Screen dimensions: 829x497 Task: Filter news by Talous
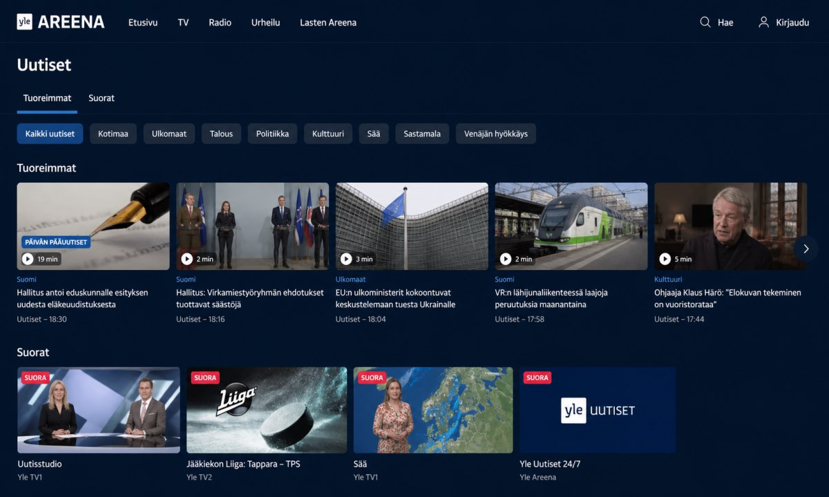click(222, 134)
